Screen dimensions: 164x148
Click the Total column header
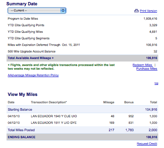tap(153, 102)
